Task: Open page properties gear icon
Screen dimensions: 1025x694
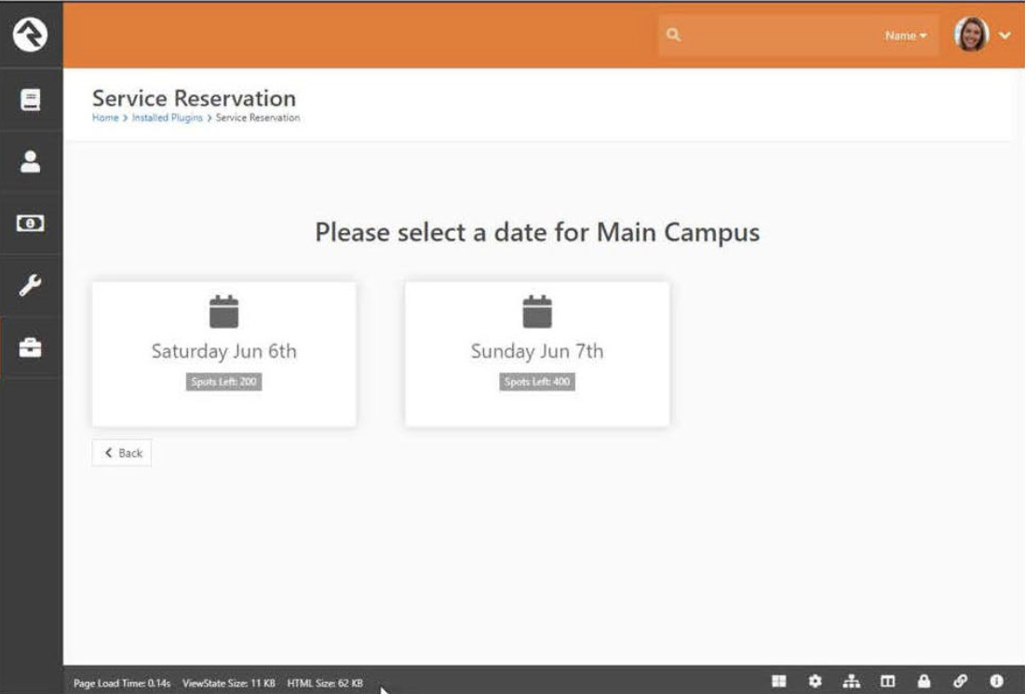Action: tap(815, 682)
